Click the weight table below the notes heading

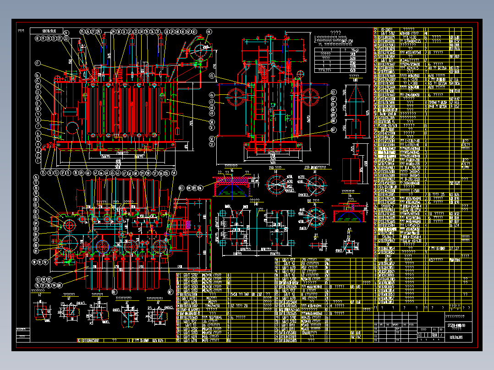(340, 60)
